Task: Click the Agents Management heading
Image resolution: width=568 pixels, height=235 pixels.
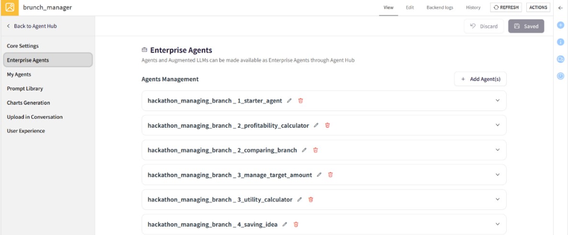Action: (x=170, y=79)
